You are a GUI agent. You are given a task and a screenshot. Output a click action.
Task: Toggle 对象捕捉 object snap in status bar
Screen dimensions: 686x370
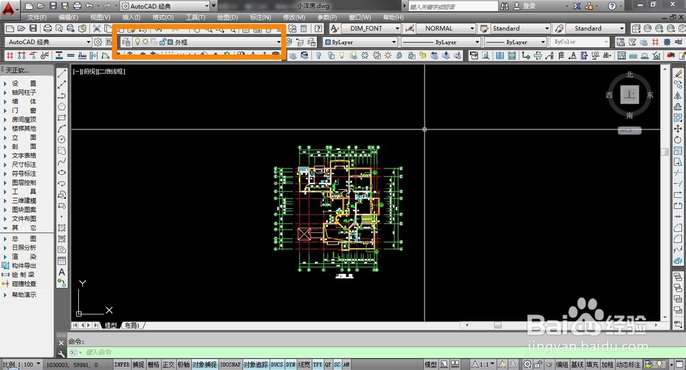click(x=204, y=365)
